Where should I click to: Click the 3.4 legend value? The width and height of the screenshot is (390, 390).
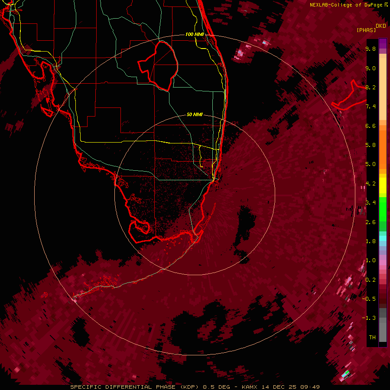coord(370,203)
